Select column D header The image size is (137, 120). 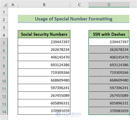[109, 5]
